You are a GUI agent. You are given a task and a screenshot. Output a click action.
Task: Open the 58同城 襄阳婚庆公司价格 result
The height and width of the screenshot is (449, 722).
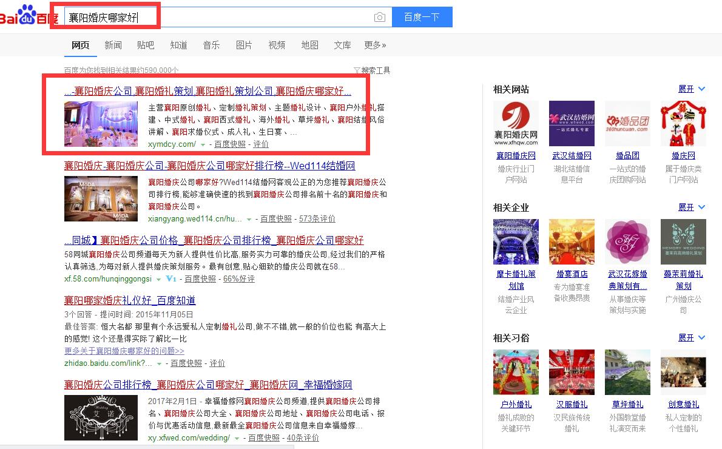(x=214, y=240)
